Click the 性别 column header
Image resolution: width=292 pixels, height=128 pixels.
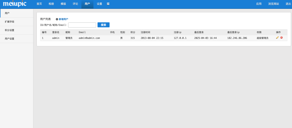[123, 32]
